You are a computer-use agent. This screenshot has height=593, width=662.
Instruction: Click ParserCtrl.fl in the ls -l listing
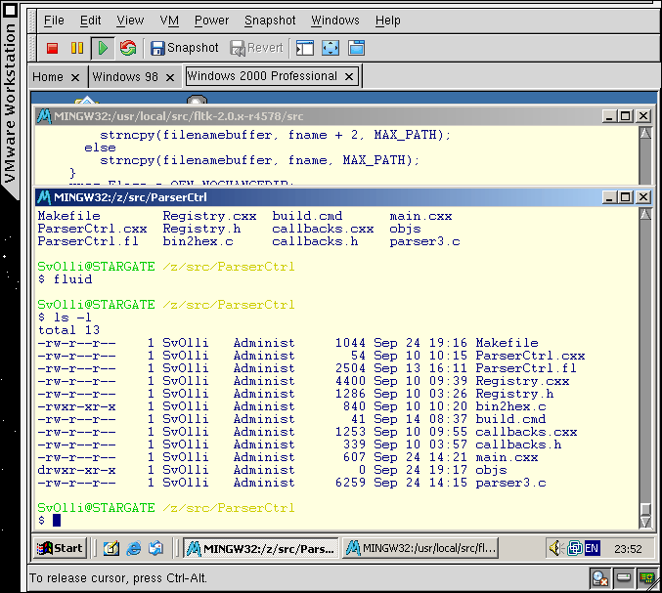coord(526,367)
